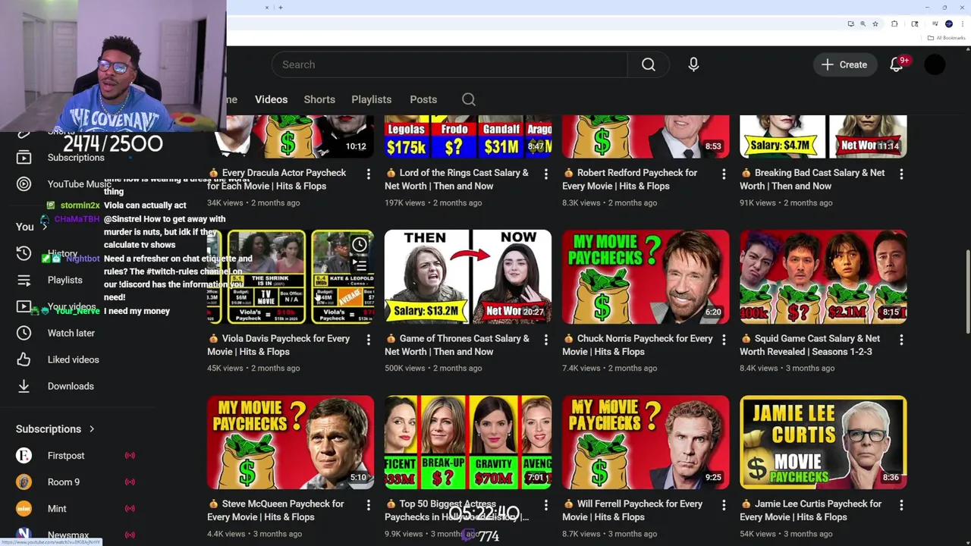The image size is (971, 546).
Task: Switch to the Shorts tab
Action: tap(319, 99)
